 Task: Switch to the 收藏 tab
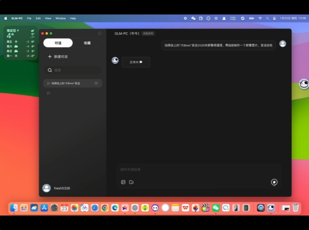pyautogui.click(x=87, y=43)
